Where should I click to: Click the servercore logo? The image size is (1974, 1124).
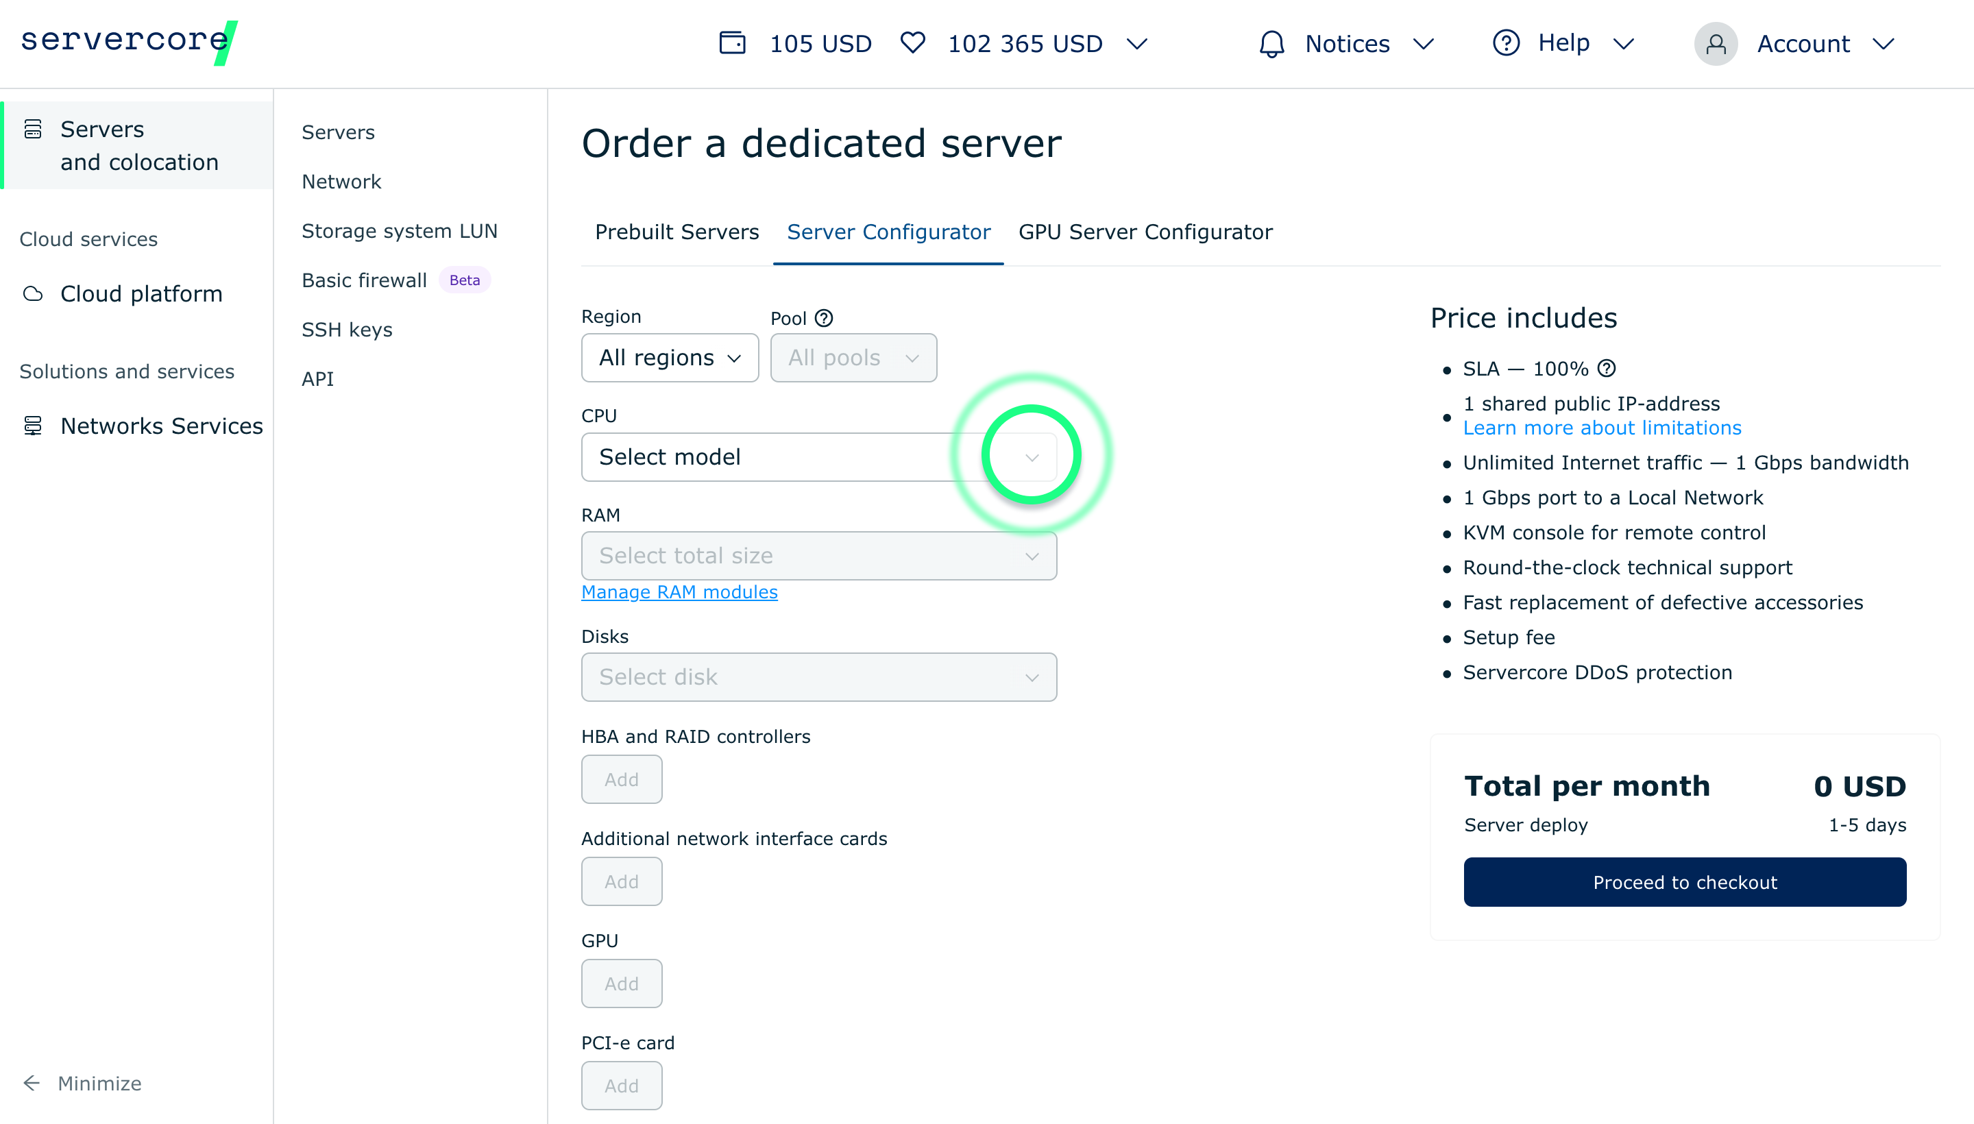(x=127, y=42)
